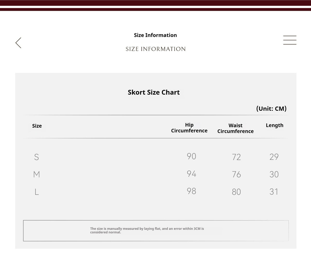The height and width of the screenshot is (264, 311).
Task: Open the hamburger menu icon
Action: 290,40
